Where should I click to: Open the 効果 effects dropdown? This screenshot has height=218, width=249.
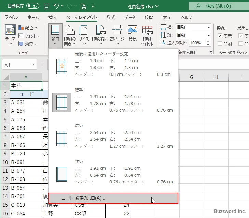click(28, 44)
